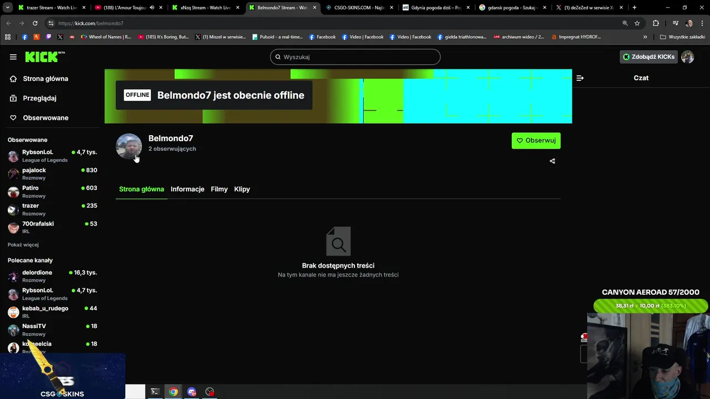Open trazer followed channel
710x399 pixels.
52,209
